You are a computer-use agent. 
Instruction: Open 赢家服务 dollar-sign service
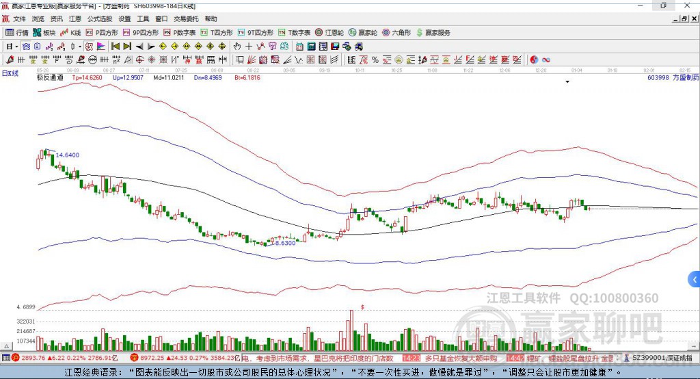point(433,33)
